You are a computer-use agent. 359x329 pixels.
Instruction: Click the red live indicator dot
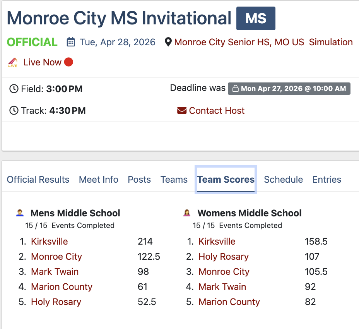[68, 62]
